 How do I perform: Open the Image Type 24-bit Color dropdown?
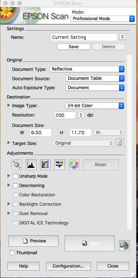(95, 106)
